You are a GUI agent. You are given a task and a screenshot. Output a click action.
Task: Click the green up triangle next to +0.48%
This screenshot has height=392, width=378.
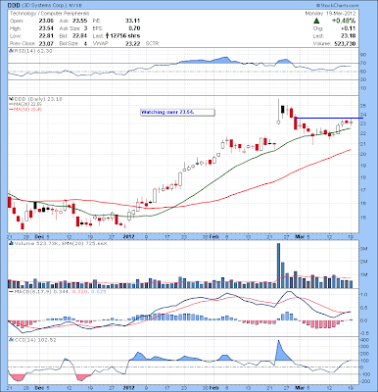coord(316,21)
